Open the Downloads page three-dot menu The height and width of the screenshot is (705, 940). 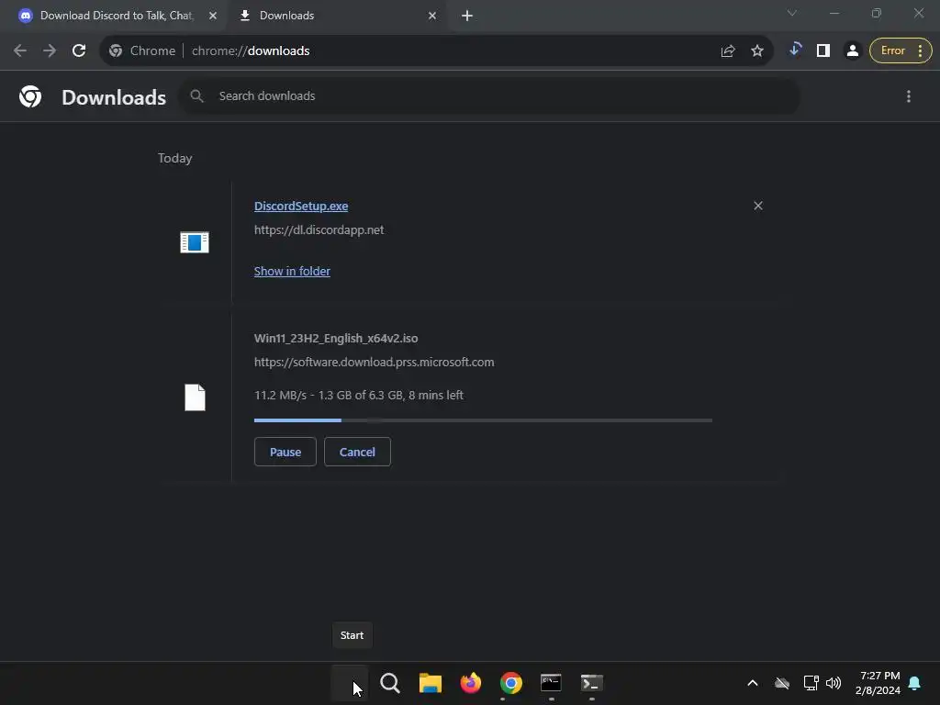(908, 96)
